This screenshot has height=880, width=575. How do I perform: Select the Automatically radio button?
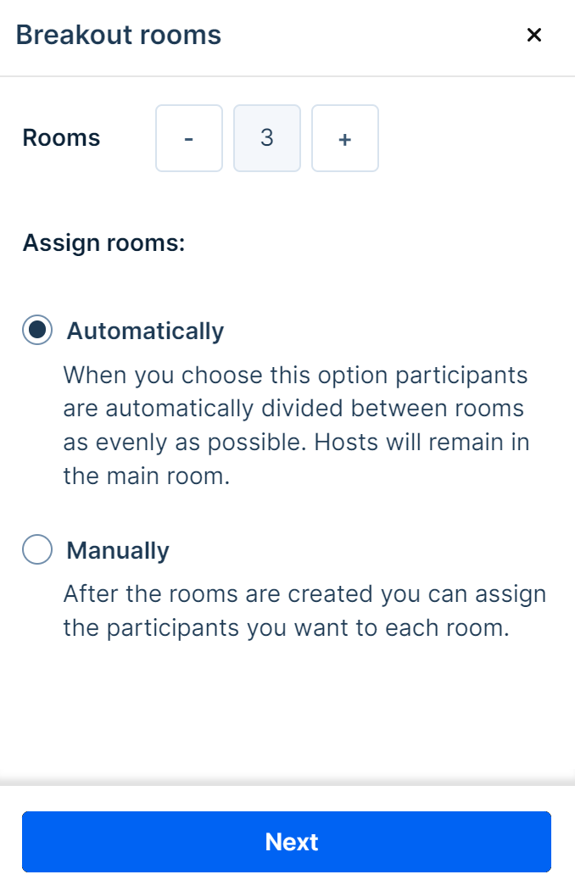coord(37,331)
